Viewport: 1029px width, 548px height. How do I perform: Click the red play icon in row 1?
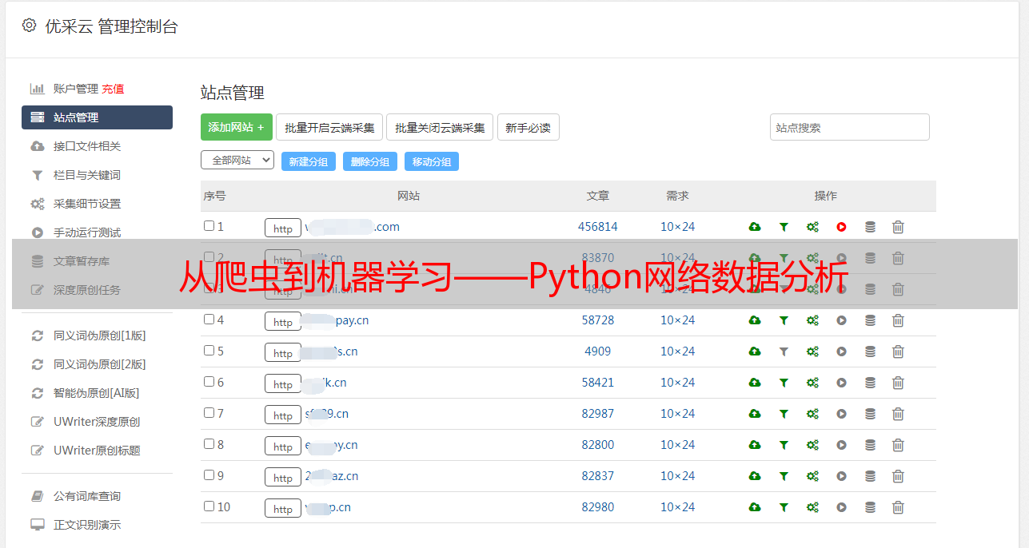841,227
